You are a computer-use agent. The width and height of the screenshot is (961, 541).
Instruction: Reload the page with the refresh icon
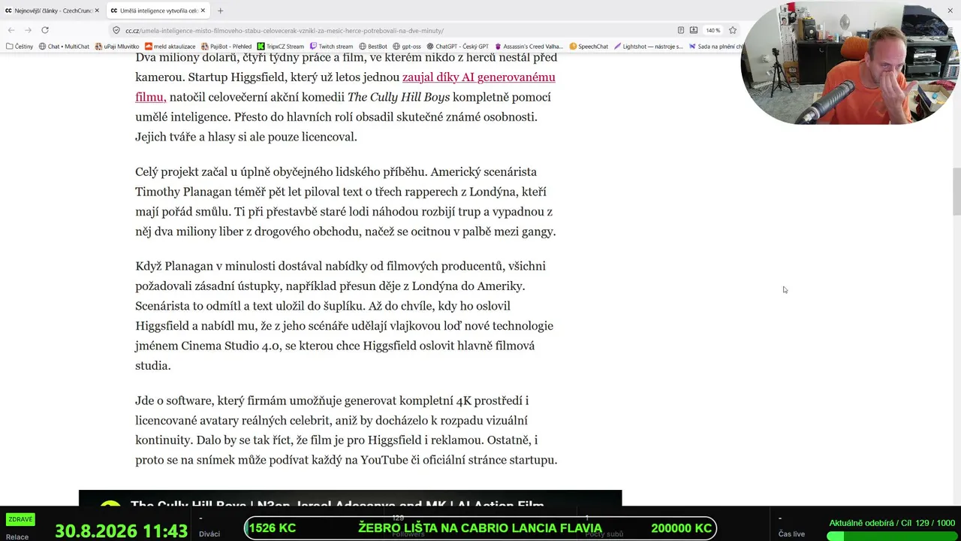pyautogui.click(x=45, y=30)
